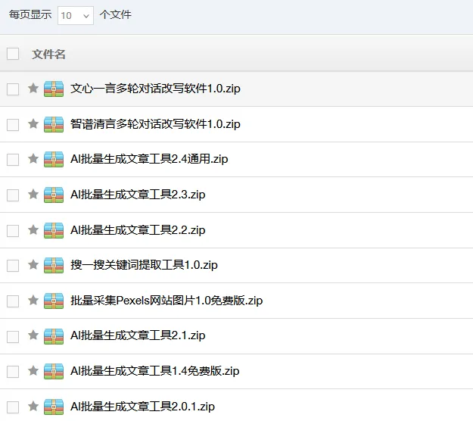Open the per-page file count dropdown
The width and height of the screenshot is (473, 421).
point(76,15)
